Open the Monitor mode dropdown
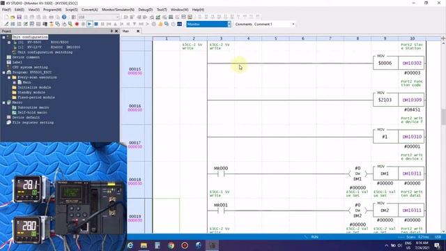 click(x=229, y=24)
